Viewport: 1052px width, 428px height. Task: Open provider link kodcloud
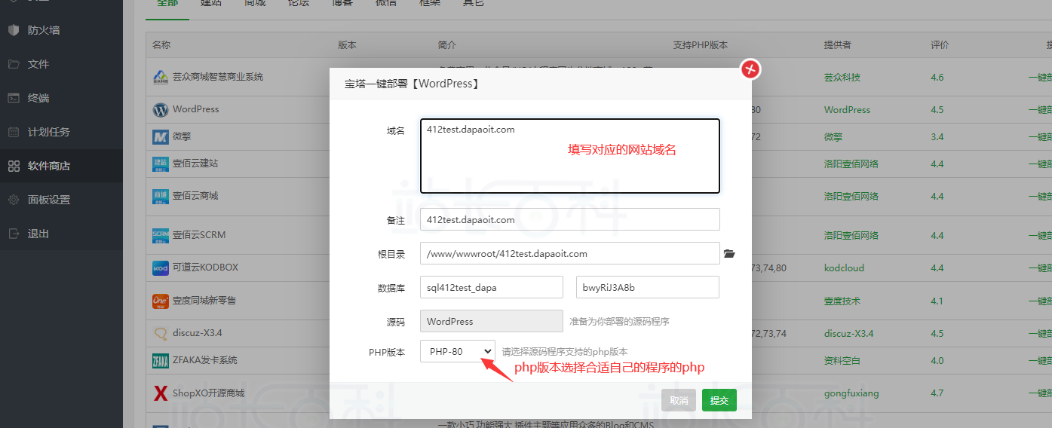pyautogui.click(x=845, y=267)
